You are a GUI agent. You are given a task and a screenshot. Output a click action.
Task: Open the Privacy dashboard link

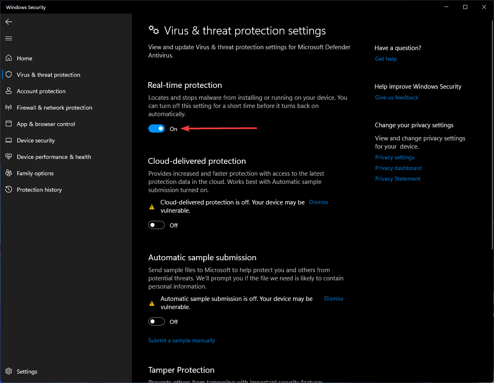[398, 168]
